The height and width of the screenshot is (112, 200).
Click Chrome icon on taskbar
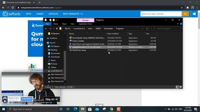coord(112,109)
